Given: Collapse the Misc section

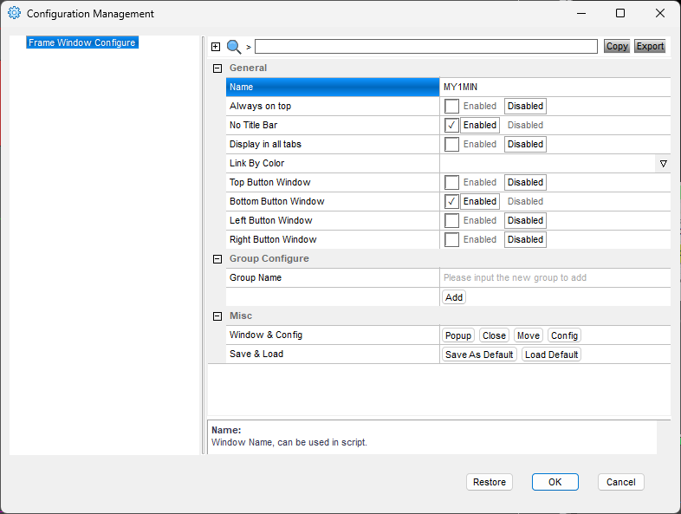Looking at the screenshot, I should point(217,316).
